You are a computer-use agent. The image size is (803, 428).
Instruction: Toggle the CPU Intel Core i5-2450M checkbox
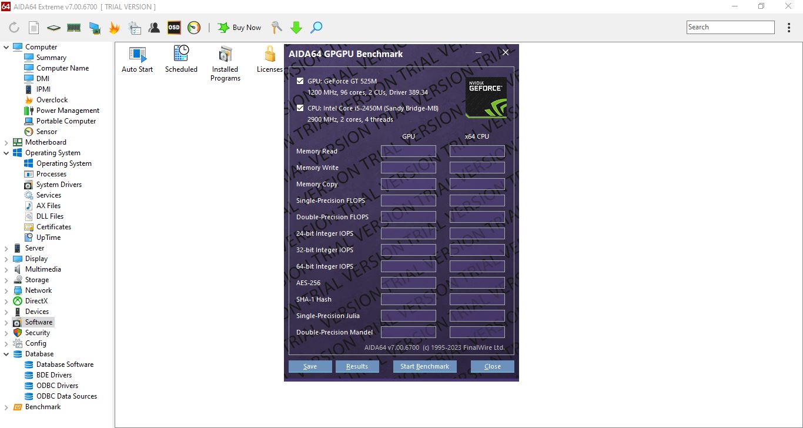pos(300,108)
